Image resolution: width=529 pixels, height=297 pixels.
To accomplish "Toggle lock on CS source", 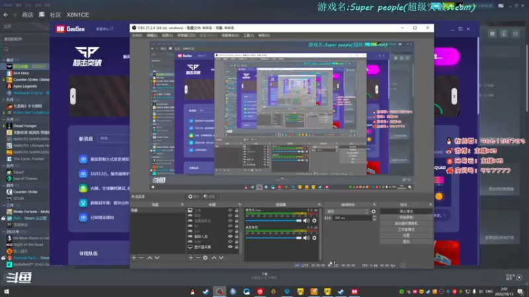I will [x=237, y=226].
